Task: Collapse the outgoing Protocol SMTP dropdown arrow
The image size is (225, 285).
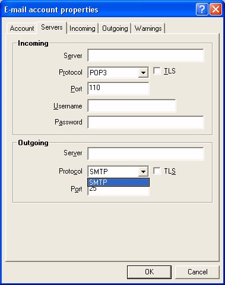Action: click(143, 171)
